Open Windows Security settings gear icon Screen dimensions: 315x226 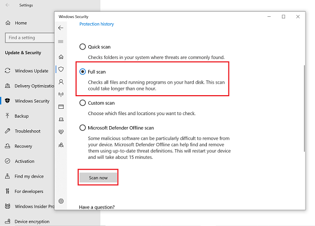(x=61, y=201)
